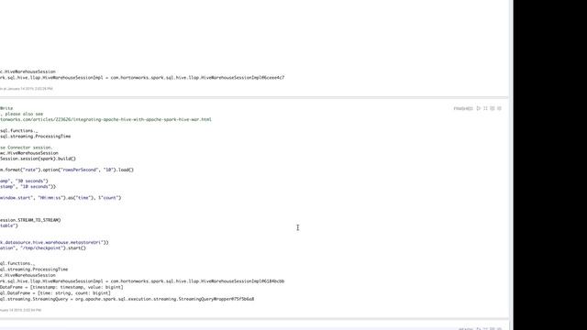
Task: Toggle editor visibility for the FINISHED paragraph
Action: [x=485, y=108]
